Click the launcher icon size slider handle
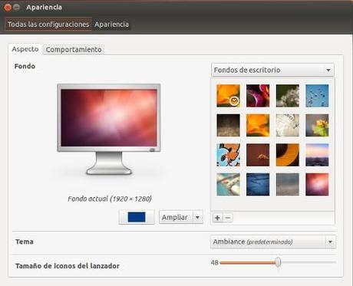The image size is (353, 286). coord(278,262)
